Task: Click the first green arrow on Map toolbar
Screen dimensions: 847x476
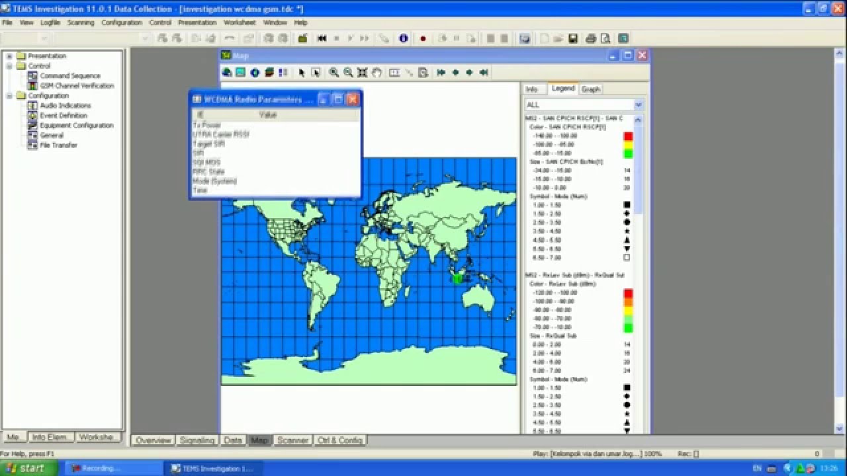Action: click(441, 73)
